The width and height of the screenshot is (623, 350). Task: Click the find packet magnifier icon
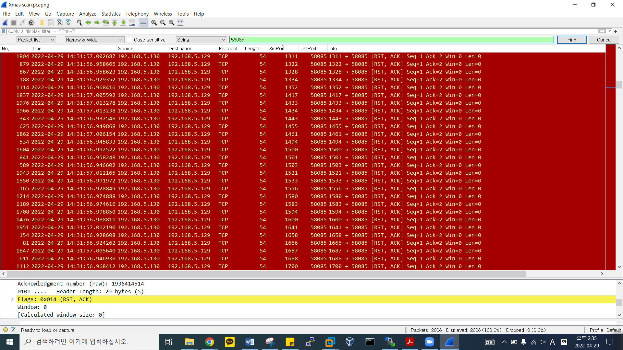coord(79,23)
